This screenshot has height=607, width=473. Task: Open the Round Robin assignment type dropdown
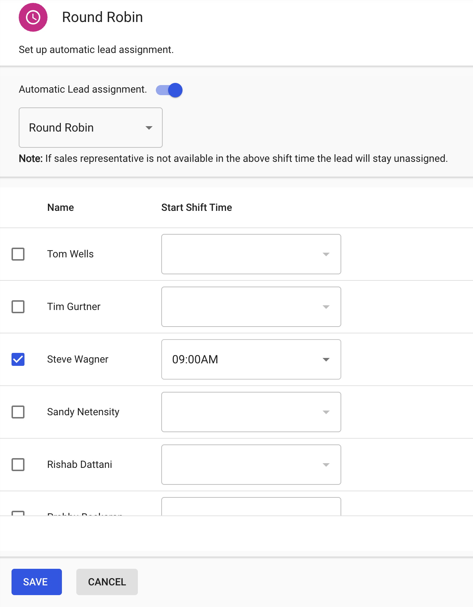(x=91, y=128)
